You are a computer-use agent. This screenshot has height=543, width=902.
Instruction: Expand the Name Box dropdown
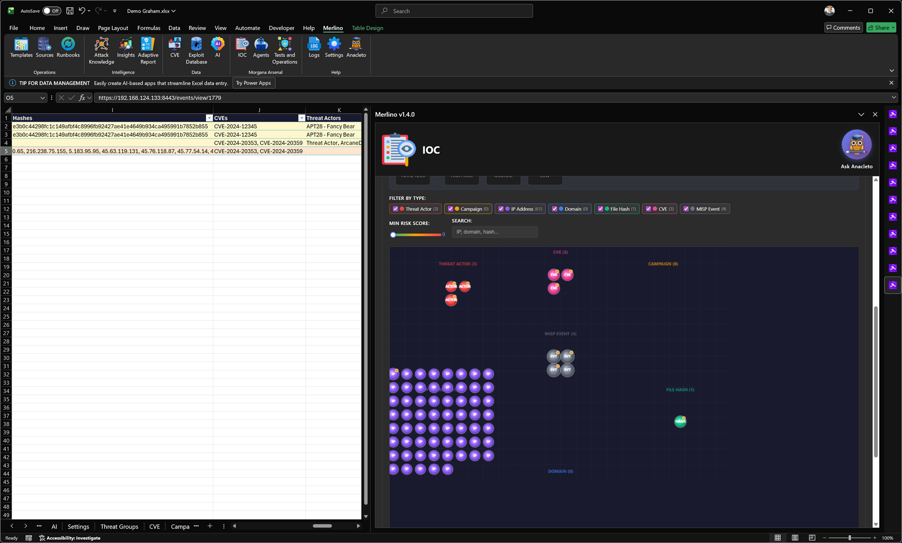click(x=42, y=98)
